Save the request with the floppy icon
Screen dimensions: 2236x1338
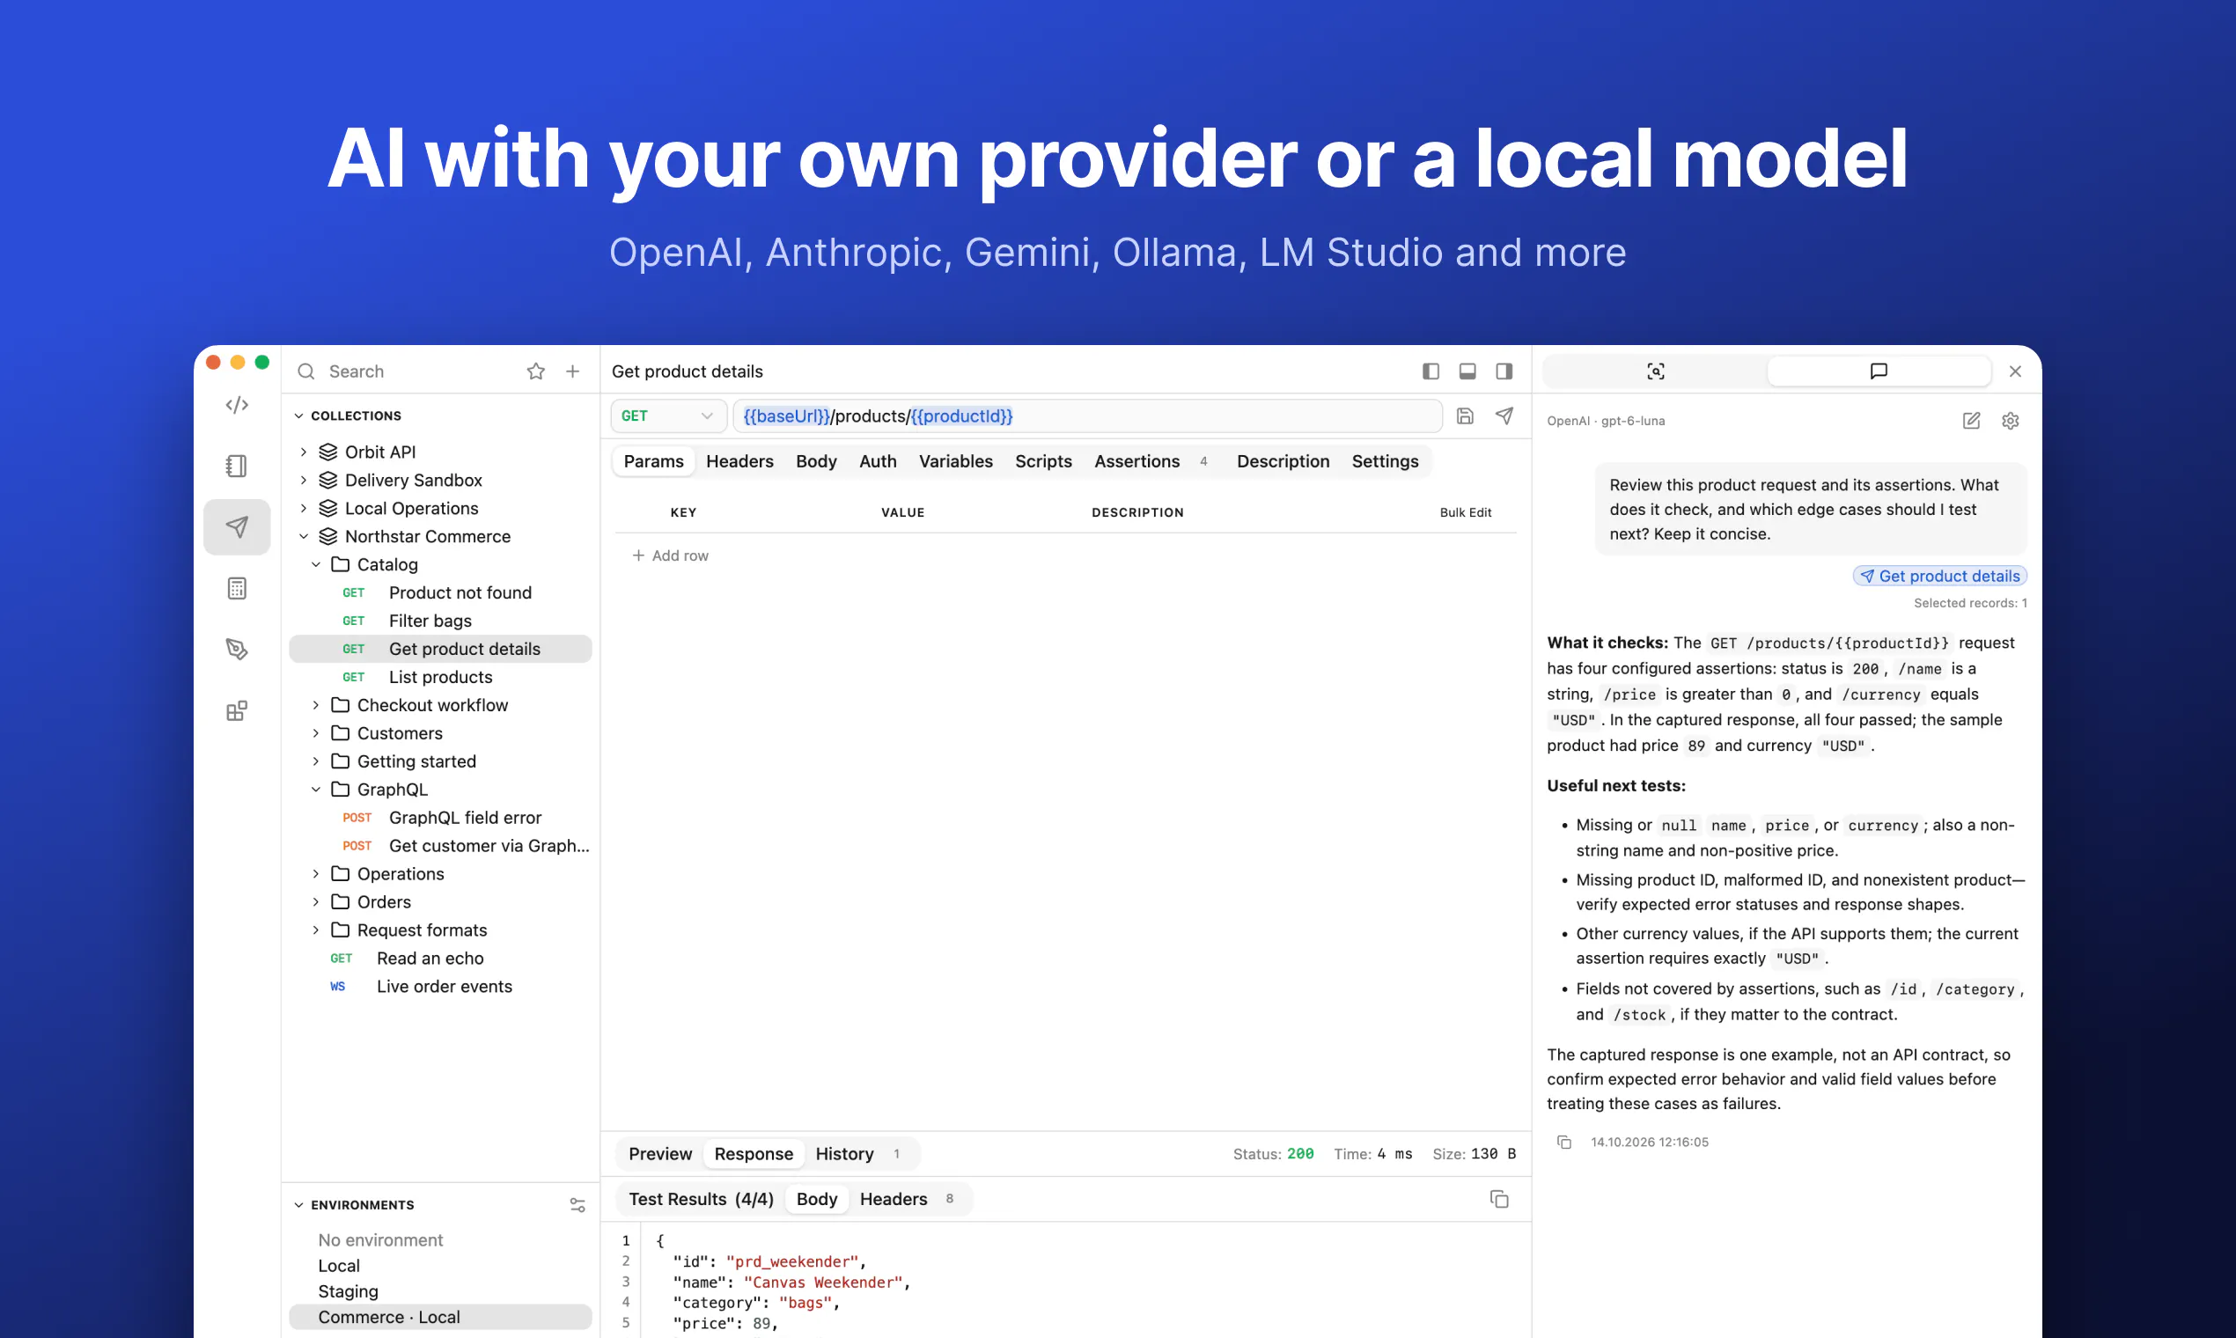pos(1465,415)
